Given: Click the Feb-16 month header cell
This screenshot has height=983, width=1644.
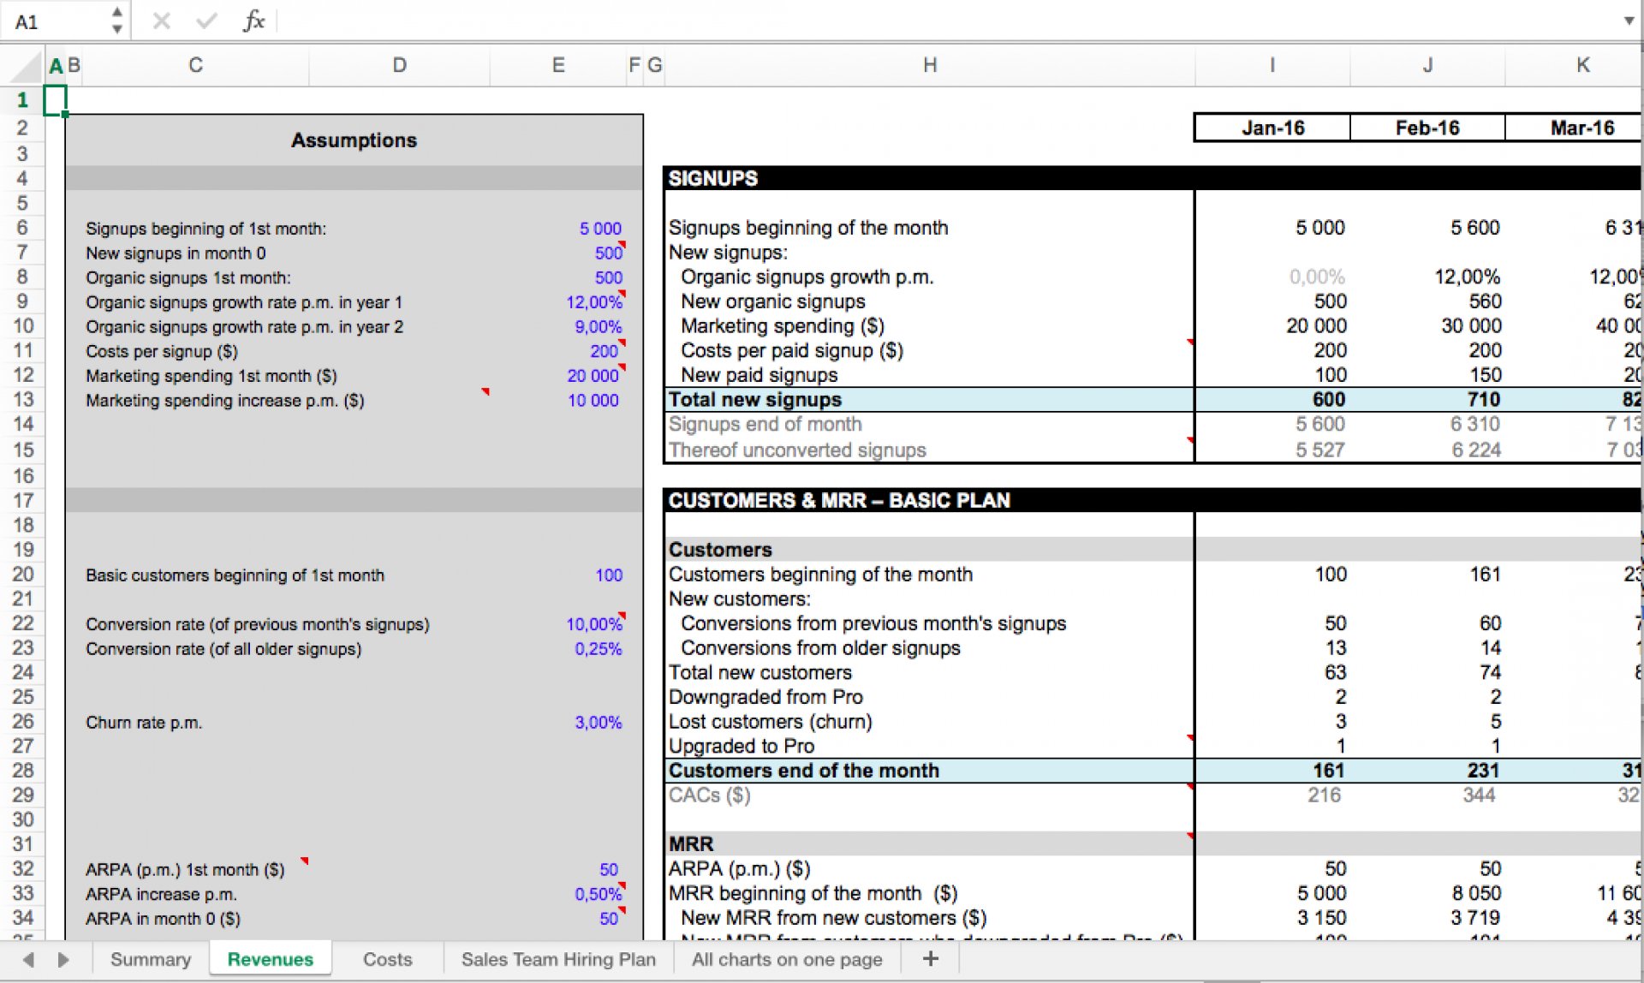Looking at the screenshot, I should coord(1427,128).
